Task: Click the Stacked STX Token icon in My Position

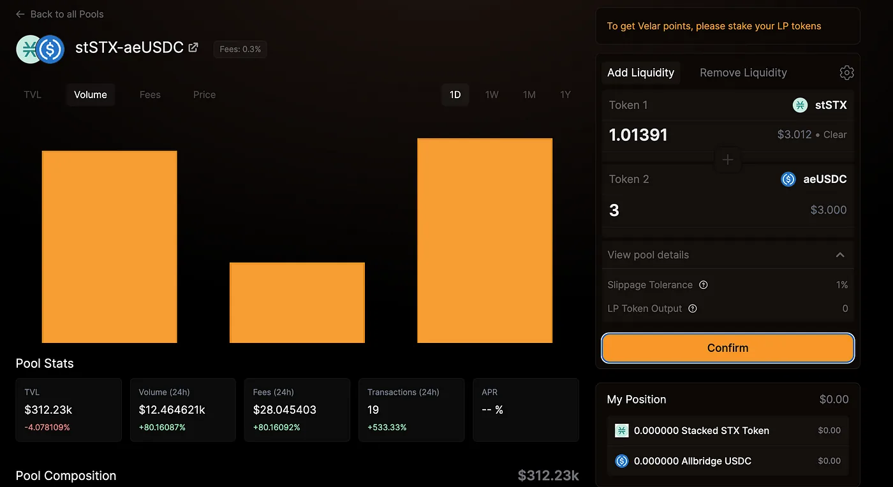Action: (622, 431)
